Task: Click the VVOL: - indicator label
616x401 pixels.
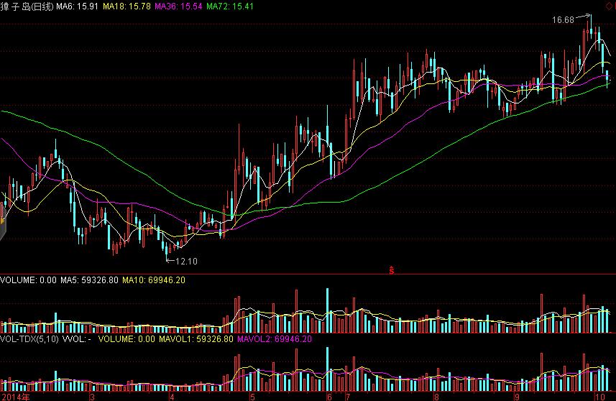Action: (77, 338)
